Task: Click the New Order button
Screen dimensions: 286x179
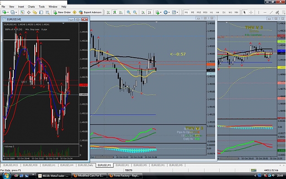Action: (62, 12)
